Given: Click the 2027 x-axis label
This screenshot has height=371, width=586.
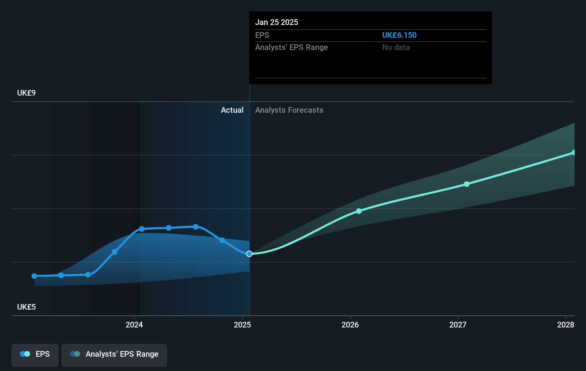Looking at the screenshot, I should 458,325.
